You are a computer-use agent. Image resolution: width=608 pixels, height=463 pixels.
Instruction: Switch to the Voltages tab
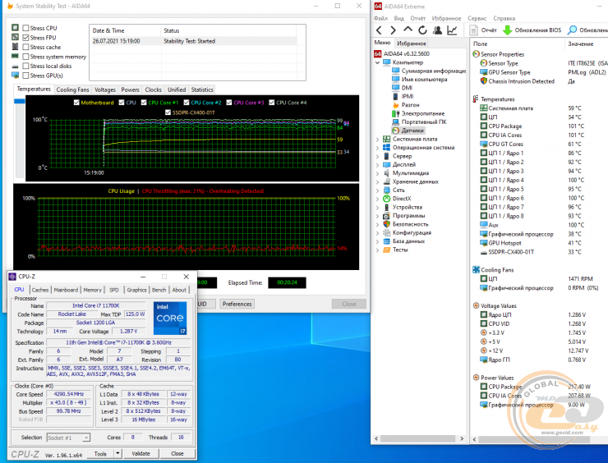click(105, 89)
